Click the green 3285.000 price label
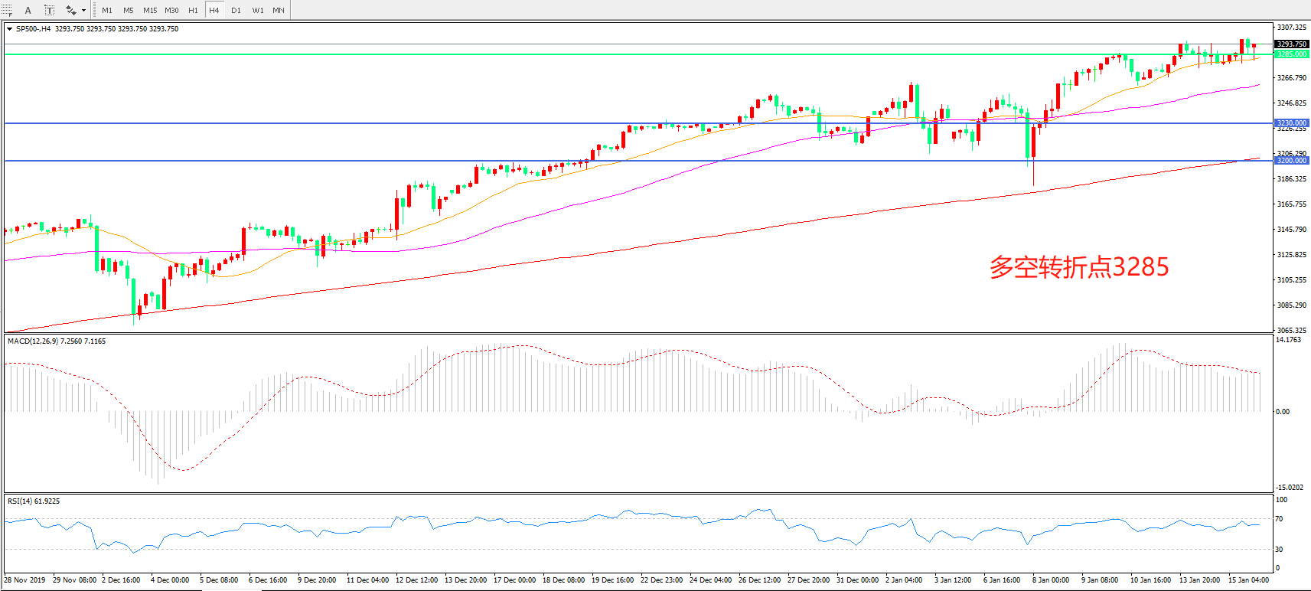Screen dimensions: 1311x591 point(1291,54)
